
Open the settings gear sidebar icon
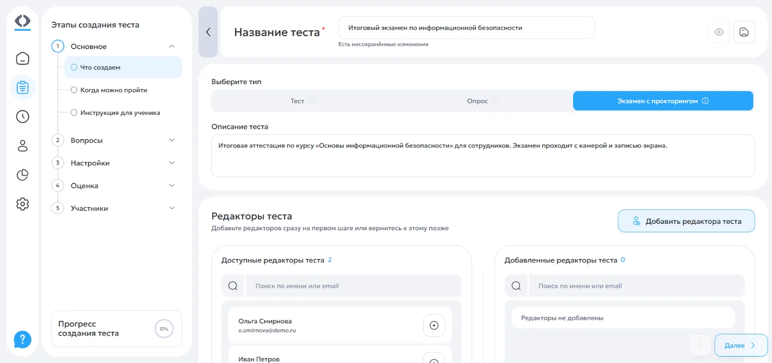[23, 204]
